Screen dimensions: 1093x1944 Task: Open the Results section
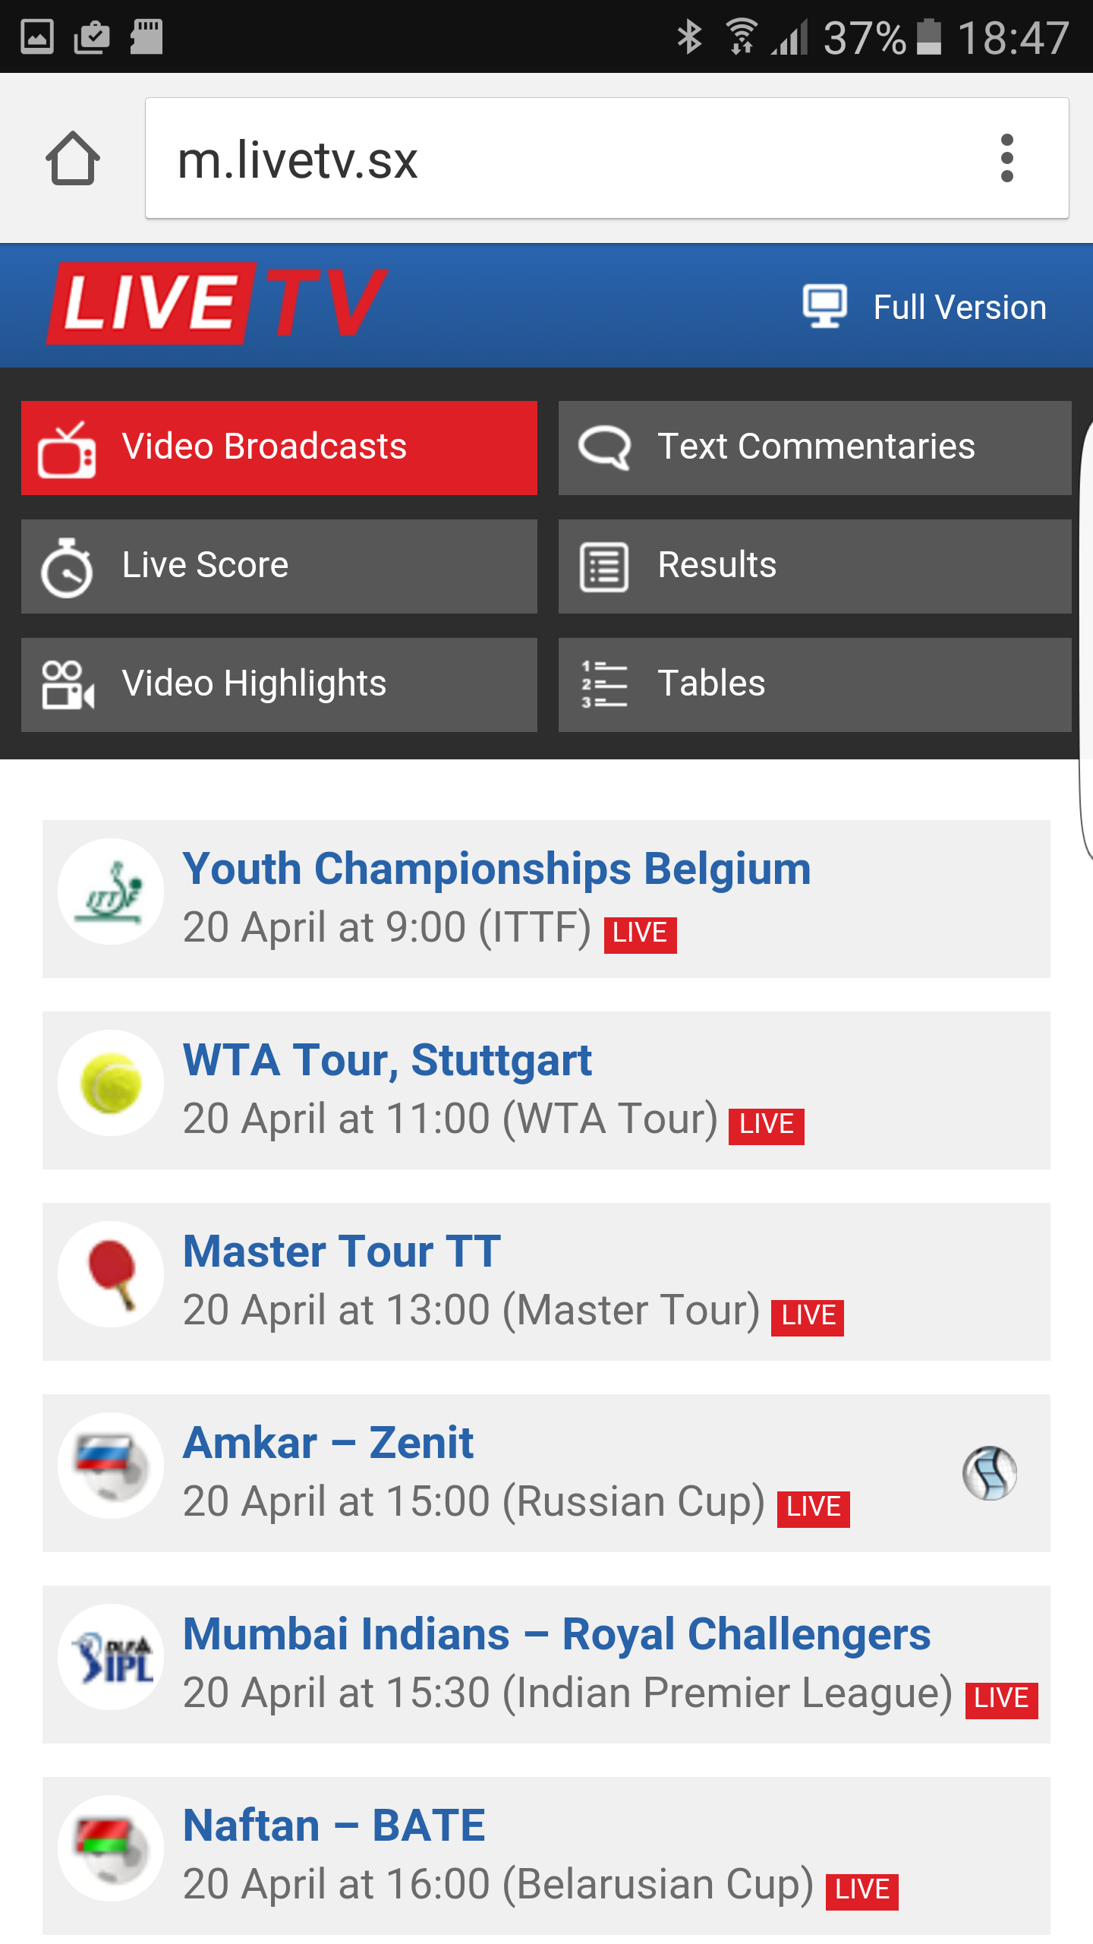pyautogui.click(x=815, y=566)
